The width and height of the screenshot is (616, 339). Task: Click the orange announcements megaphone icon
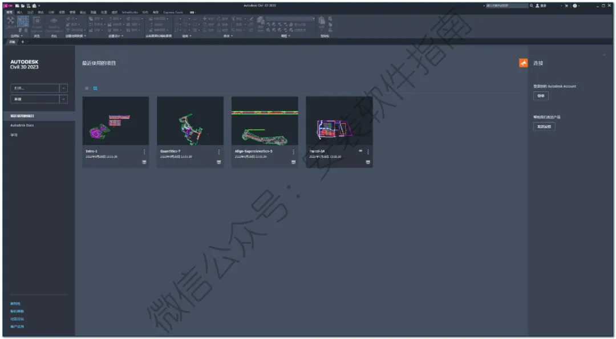(x=523, y=63)
